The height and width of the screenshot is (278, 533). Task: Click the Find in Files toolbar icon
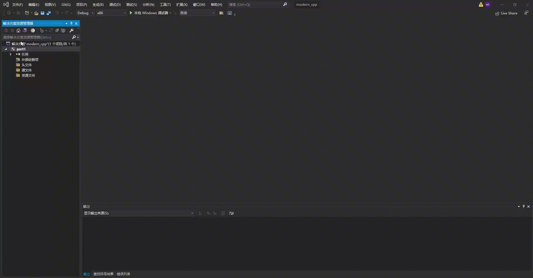click(x=221, y=13)
